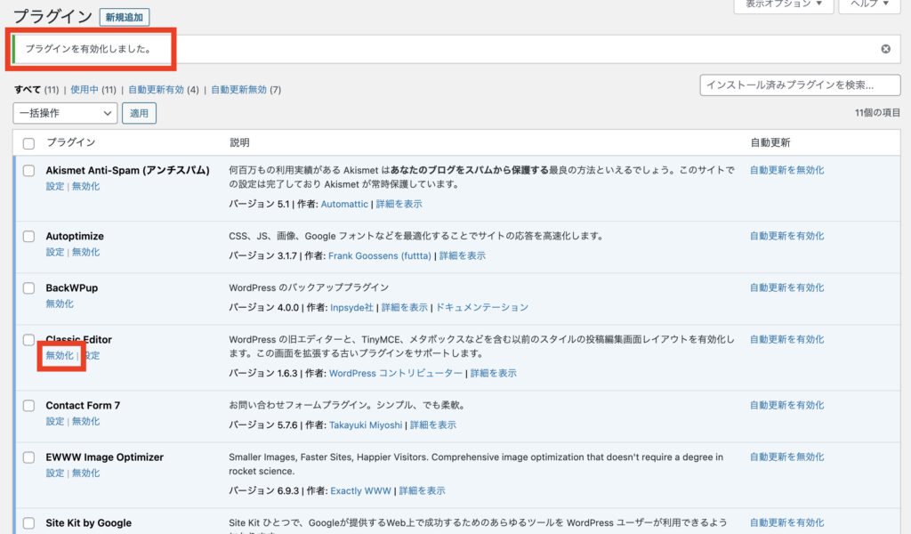Enable auto-updates for Classic Editor
Viewport: 911px width, 534px height.
[787, 339]
